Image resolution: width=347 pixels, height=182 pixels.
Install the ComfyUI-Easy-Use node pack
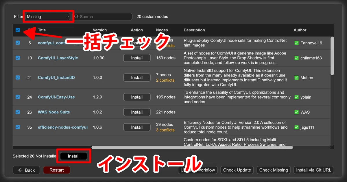[137, 97]
